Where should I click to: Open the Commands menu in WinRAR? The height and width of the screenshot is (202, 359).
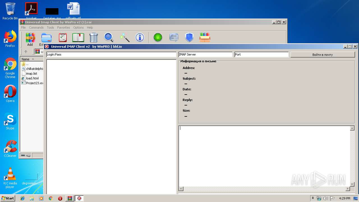click(x=36, y=27)
